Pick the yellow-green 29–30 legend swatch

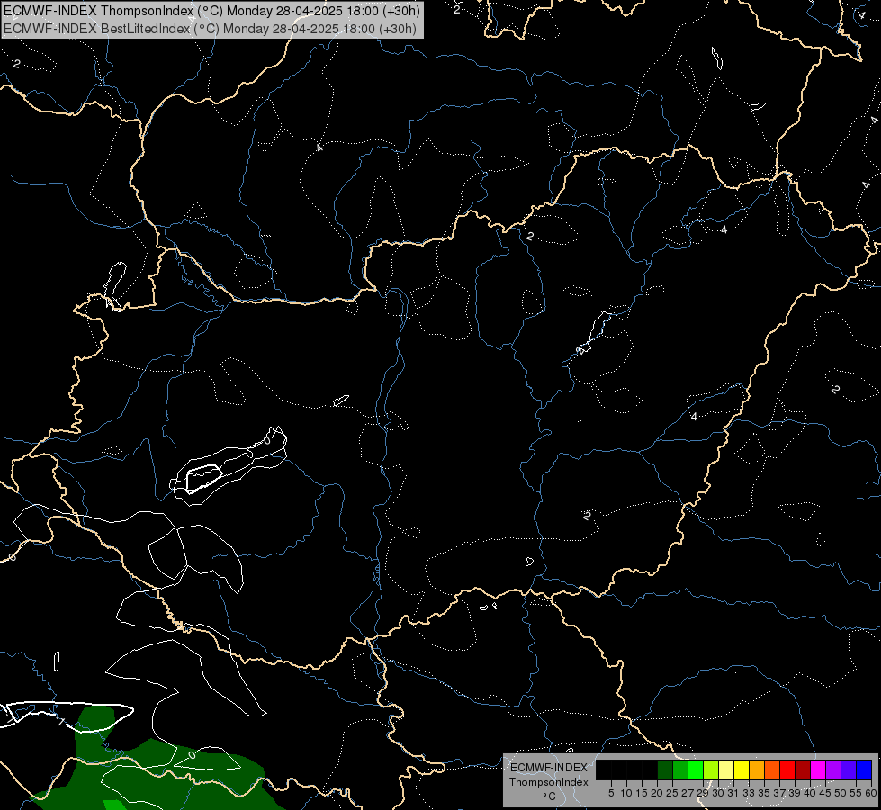(711, 769)
